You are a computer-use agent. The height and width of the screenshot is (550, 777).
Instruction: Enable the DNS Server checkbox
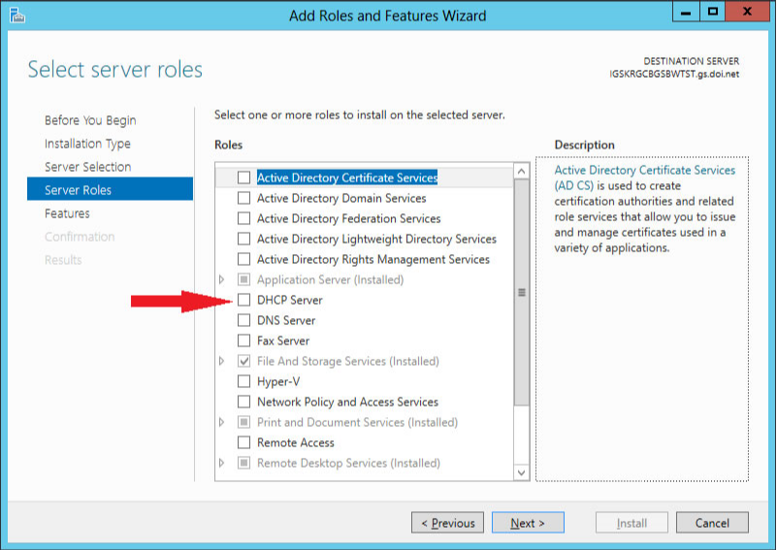click(x=243, y=320)
